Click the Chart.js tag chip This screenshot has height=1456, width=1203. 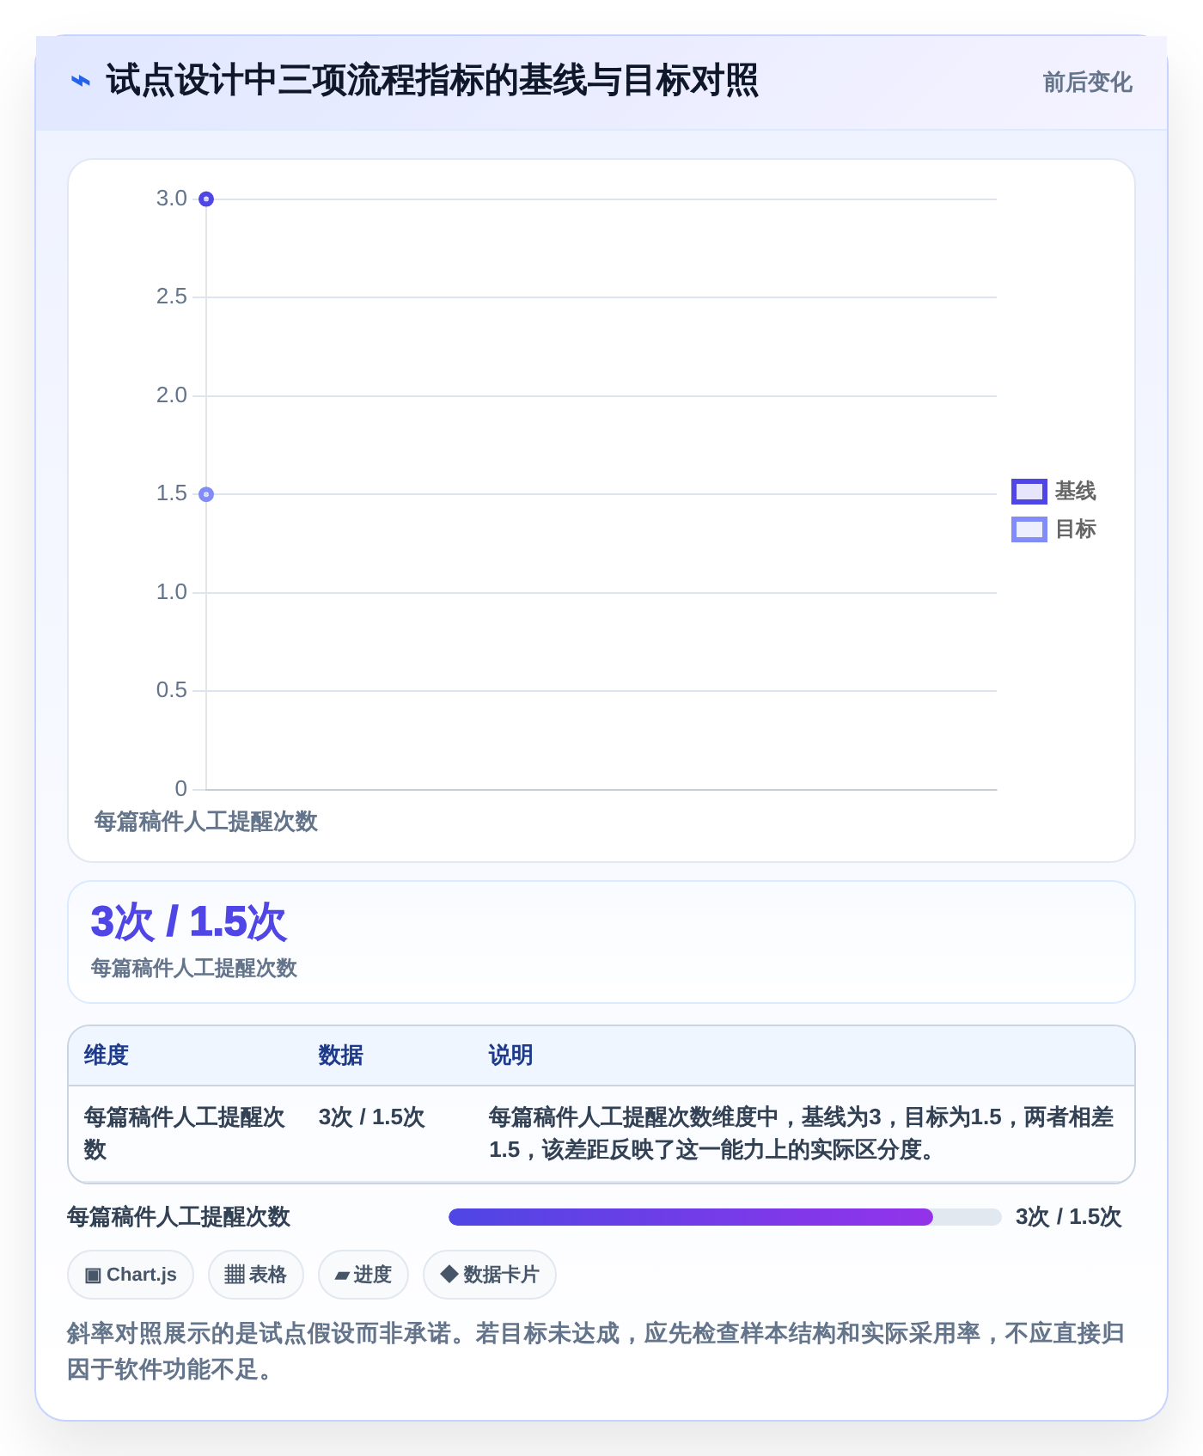[x=131, y=1275]
